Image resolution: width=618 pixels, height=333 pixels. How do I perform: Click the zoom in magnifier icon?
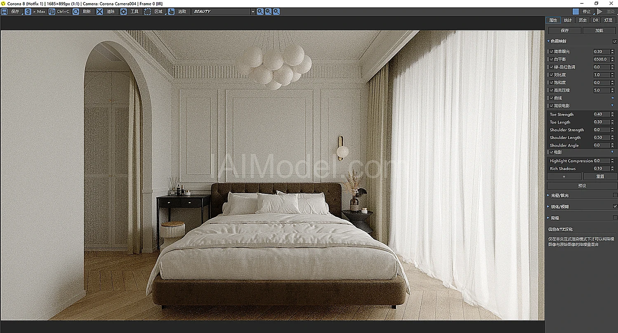(260, 12)
